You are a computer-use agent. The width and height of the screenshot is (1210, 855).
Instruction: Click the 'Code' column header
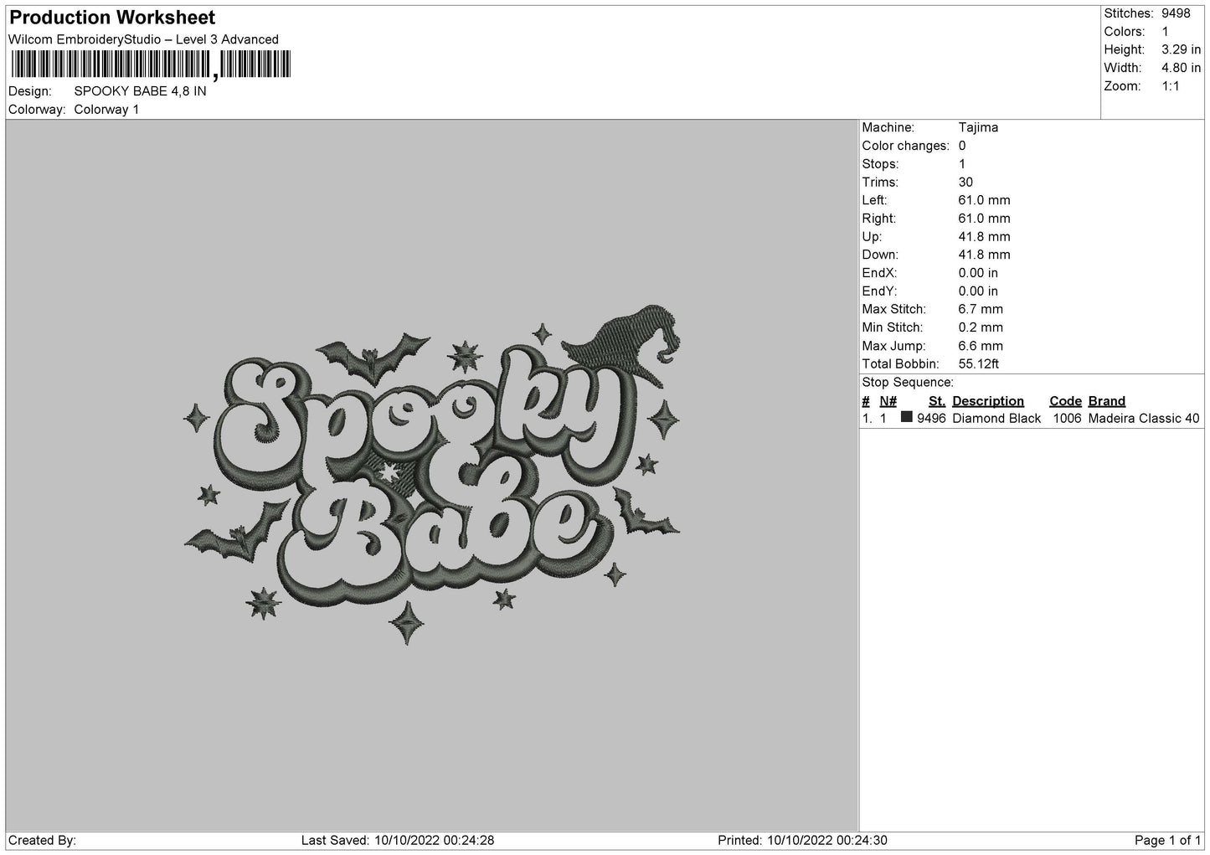tap(1065, 401)
